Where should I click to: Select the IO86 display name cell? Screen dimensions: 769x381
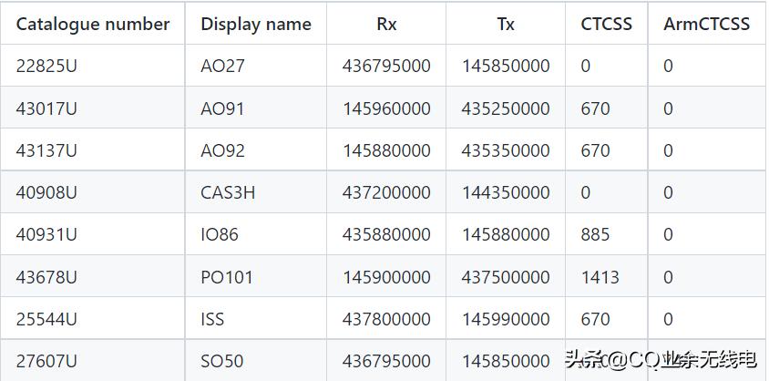tap(220, 234)
